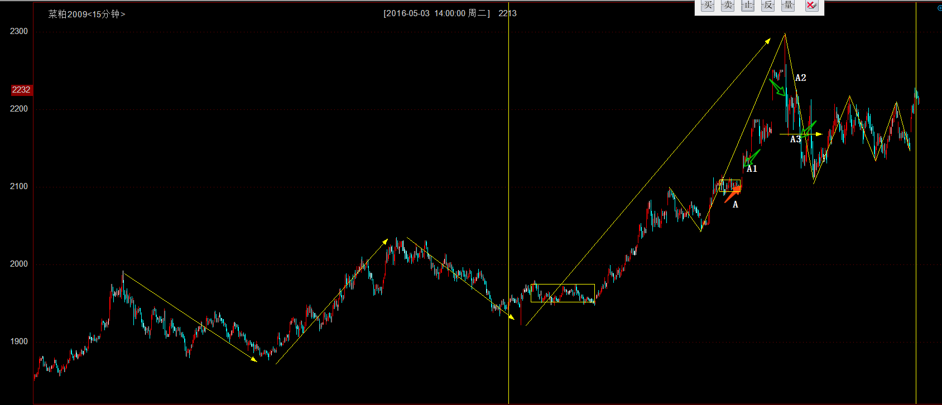Click the 2200 price axis label
The height and width of the screenshot is (405, 942).
(19, 109)
